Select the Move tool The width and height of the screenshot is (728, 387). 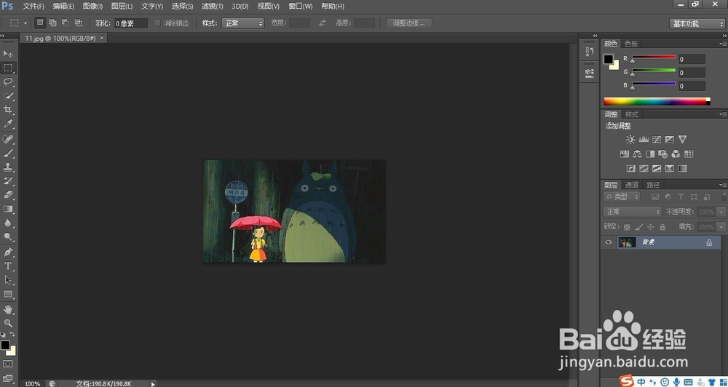pyautogui.click(x=8, y=54)
